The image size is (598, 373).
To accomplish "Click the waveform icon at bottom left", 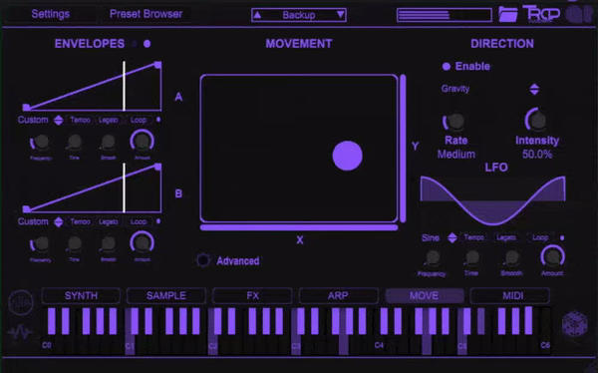I will [20, 332].
